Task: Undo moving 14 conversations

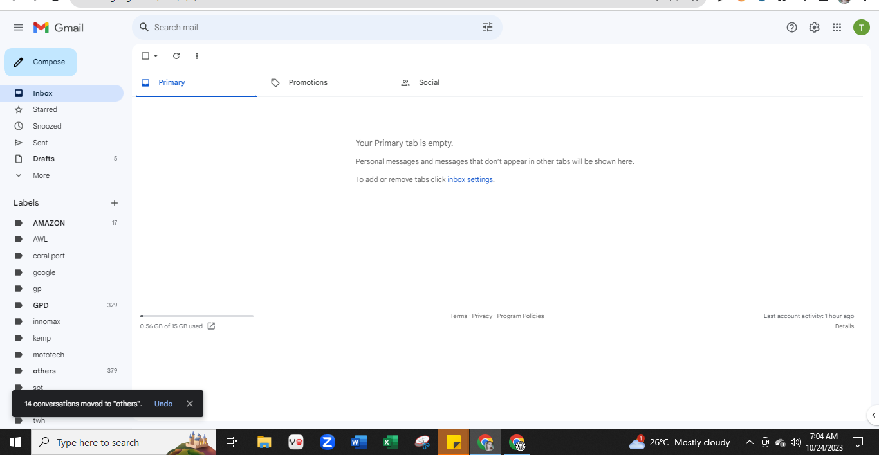Action: click(163, 404)
